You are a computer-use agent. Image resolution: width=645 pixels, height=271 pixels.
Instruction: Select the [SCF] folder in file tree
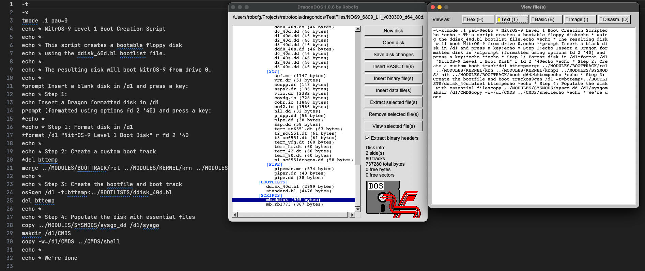tap(273, 72)
